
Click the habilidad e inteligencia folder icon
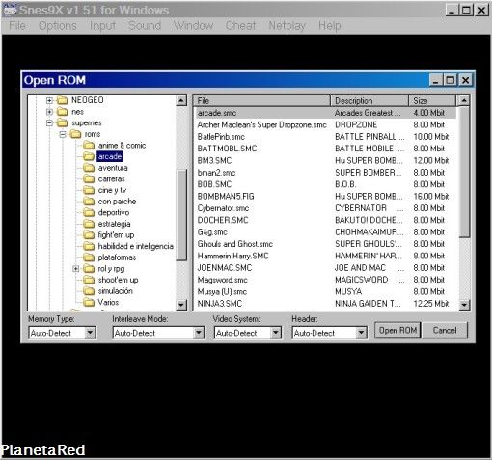pyautogui.click(x=89, y=246)
